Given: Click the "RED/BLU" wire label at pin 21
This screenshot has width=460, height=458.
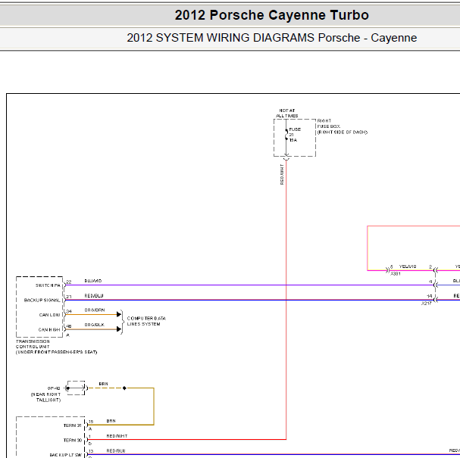Looking at the screenshot, I should pos(94,296).
